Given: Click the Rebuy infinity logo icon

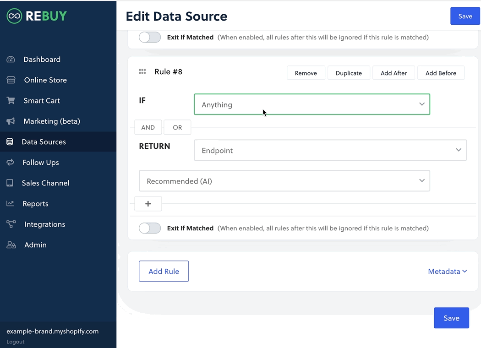Looking at the screenshot, I should pos(14,16).
